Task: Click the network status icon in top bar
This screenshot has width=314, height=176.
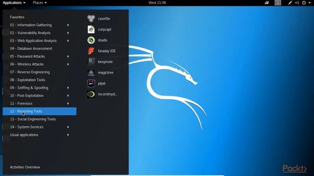Action: click(x=290, y=2)
